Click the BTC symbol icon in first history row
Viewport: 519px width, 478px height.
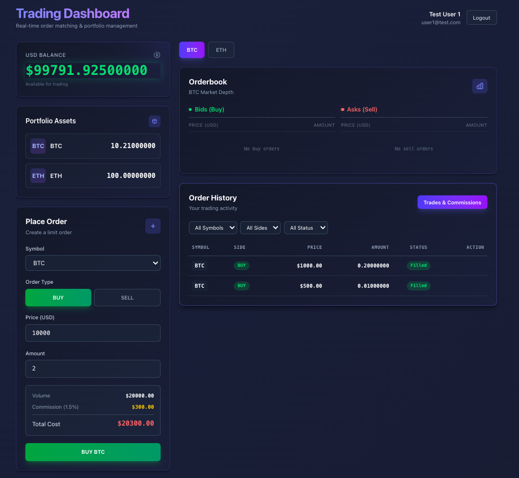pos(199,265)
